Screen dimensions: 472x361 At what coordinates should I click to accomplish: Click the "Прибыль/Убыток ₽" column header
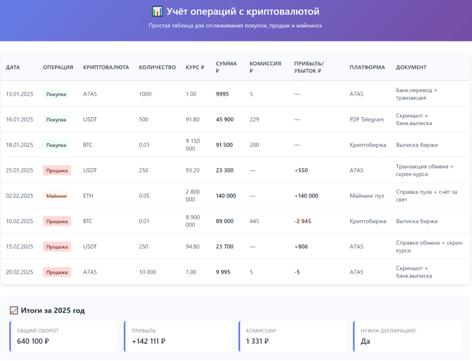(309, 67)
